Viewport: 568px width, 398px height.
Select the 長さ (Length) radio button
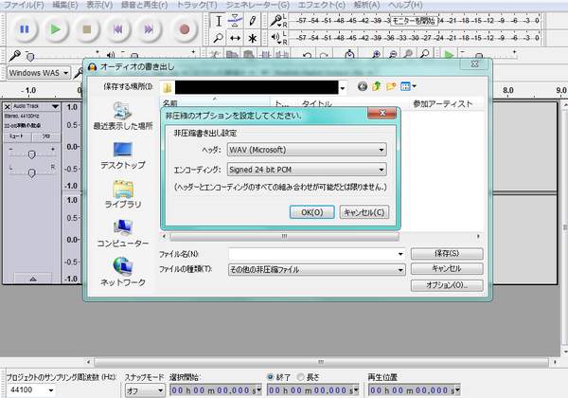[x=300, y=377]
